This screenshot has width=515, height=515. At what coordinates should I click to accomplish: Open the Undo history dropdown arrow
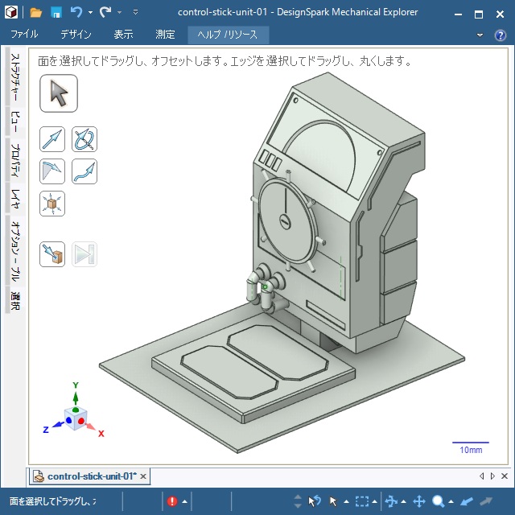coord(90,13)
